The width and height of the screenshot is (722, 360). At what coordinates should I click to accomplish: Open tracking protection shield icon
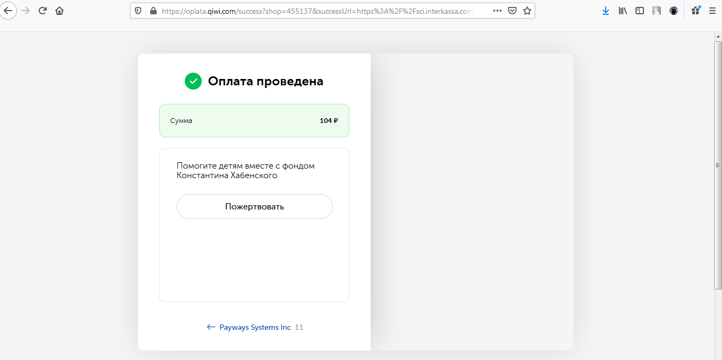tap(138, 11)
